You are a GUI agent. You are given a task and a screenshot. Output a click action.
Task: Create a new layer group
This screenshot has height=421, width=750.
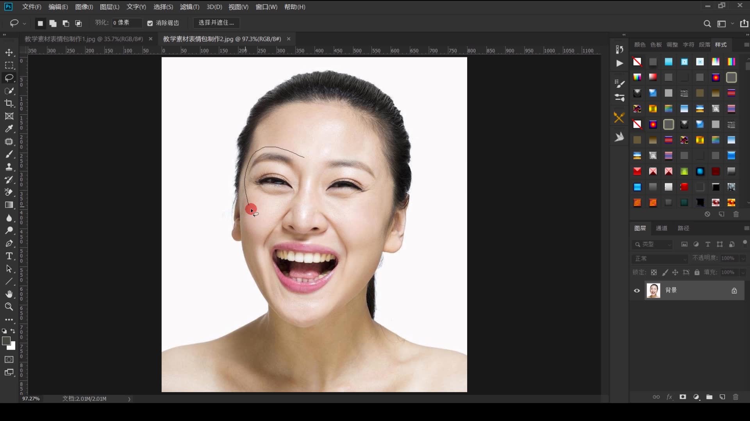[709, 397]
